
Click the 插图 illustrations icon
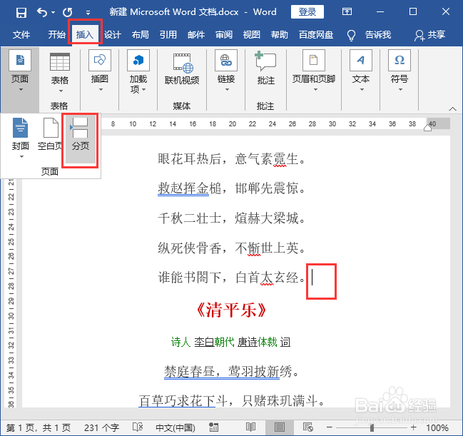(x=100, y=60)
